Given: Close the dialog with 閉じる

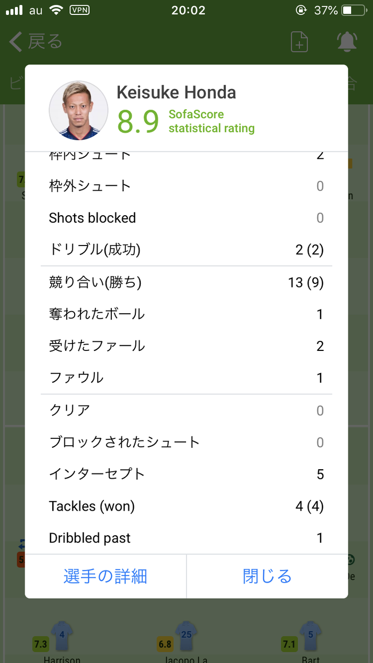Looking at the screenshot, I should point(267,576).
